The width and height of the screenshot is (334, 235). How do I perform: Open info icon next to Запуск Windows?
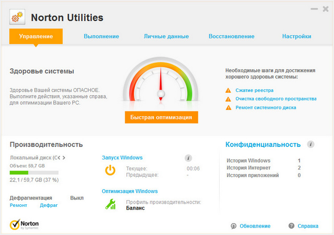[x=188, y=158]
